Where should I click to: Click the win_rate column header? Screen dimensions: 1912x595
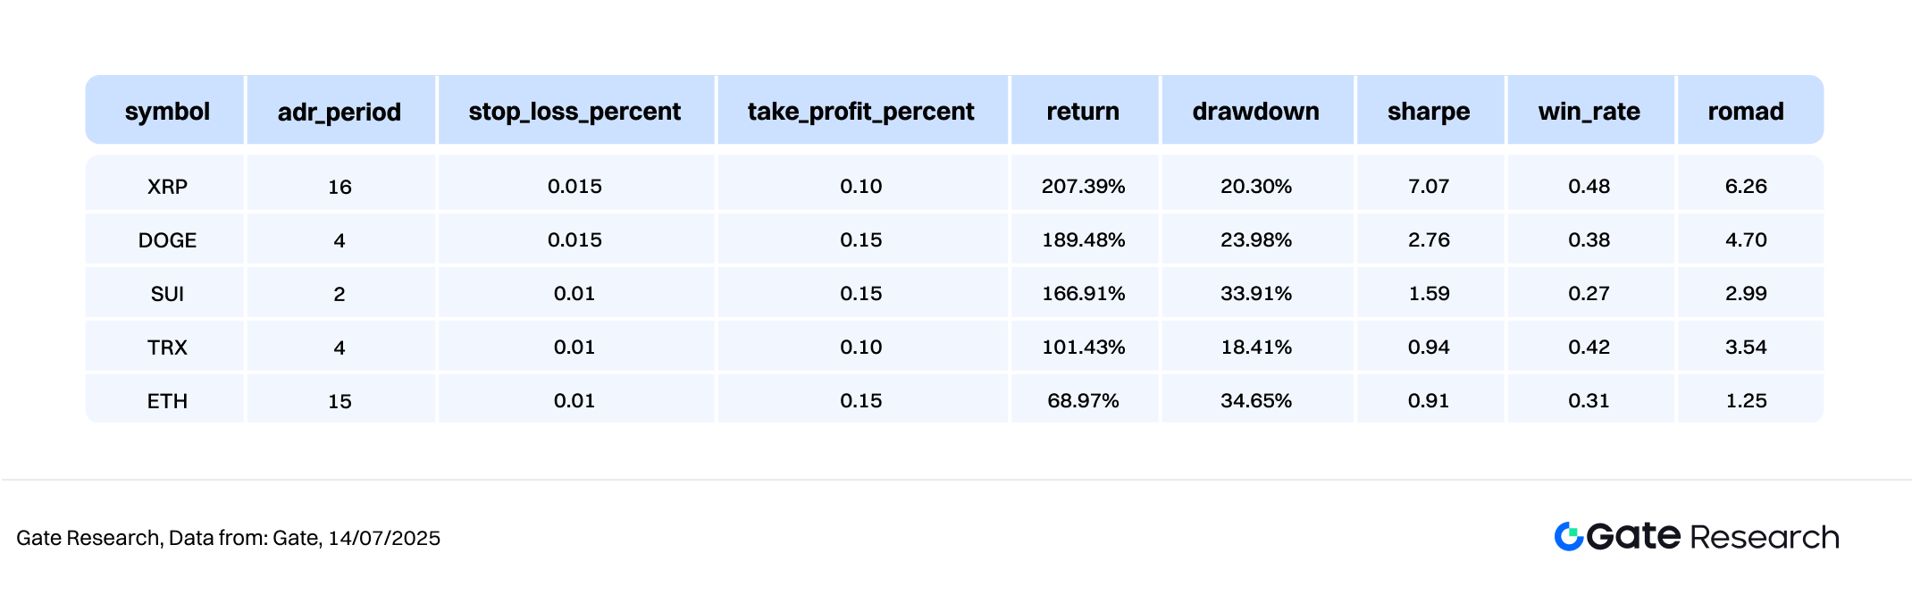tap(1589, 111)
